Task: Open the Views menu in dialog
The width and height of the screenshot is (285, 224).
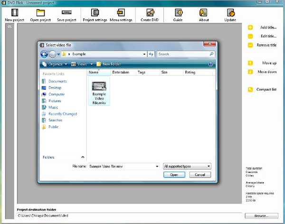Action: coord(79,64)
